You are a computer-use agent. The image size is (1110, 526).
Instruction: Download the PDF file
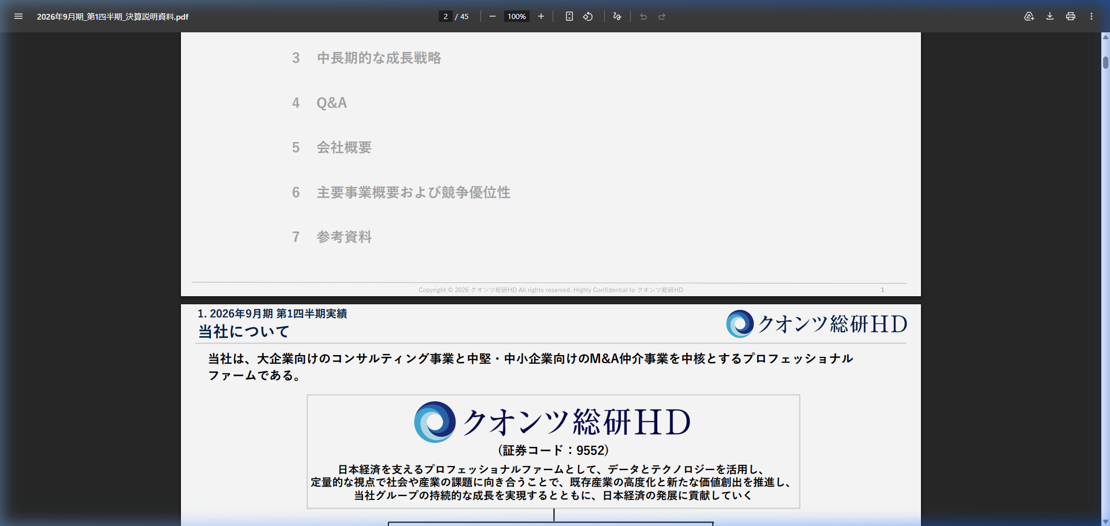pyautogui.click(x=1050, y=16)
